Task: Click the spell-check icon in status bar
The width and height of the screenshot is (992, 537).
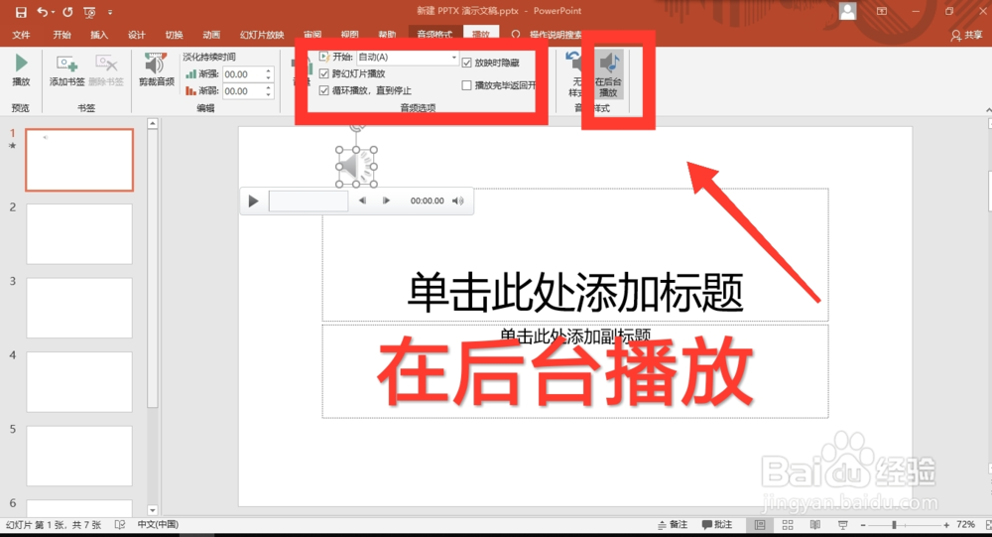Action: pyautogui.click(x=120, y=525)
